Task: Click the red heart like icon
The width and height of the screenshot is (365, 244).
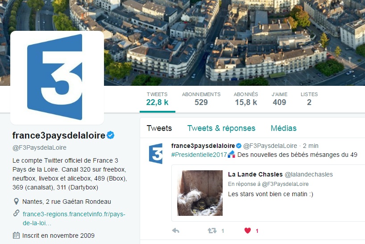Action: pos(248,231)
